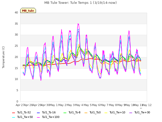Click the Apr 29 x-axis date label
Viewport: 162px width, 122px height.
pos(37,105)
